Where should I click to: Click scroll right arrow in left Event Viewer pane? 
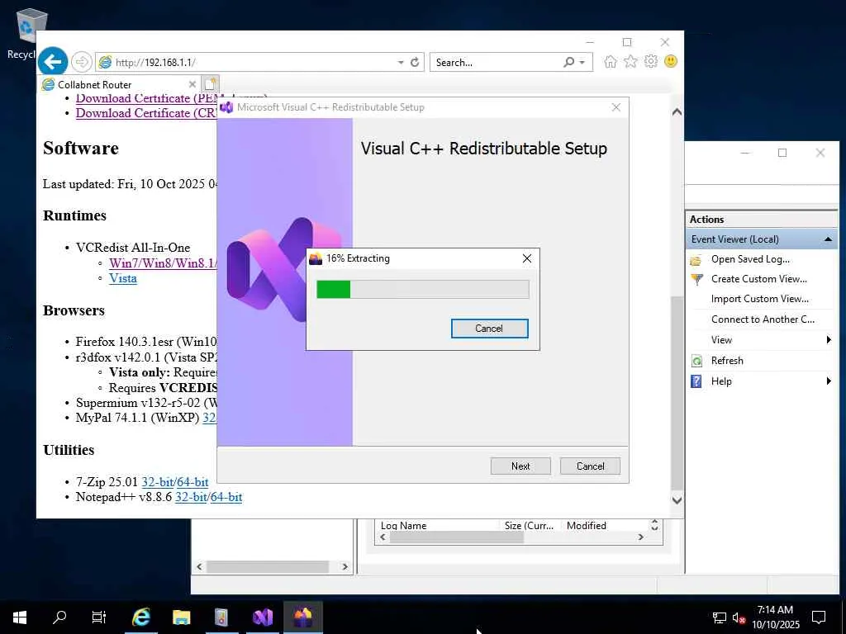[345, 566]
